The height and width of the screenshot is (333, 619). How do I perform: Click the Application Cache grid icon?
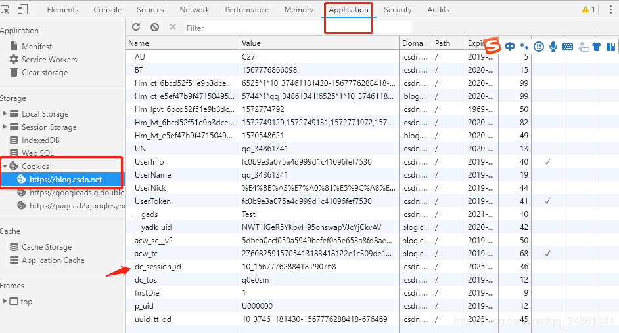[x=14, y=260]
